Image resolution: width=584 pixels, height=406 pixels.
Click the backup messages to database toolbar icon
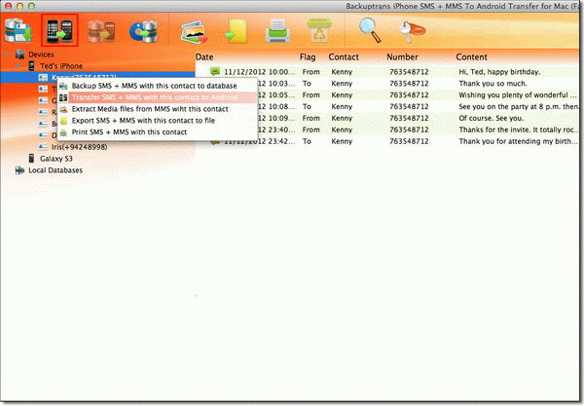click(x=18, y=31)
